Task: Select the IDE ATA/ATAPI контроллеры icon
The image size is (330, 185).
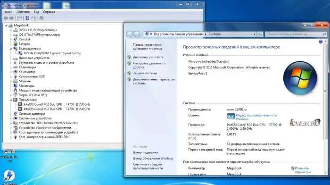Action: click(x=15, y=34)
